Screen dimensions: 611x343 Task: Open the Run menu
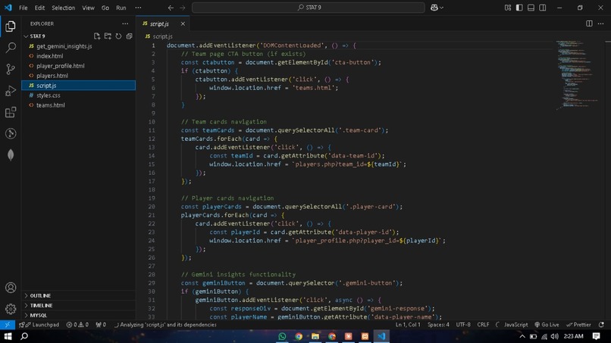121,8
